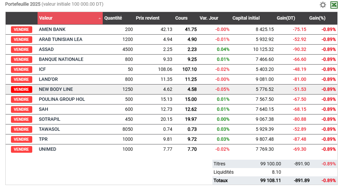This screenshot has width=354, height=189.
Task: Click Titres total 99 100.00
Action: click(x=271, y=164)
